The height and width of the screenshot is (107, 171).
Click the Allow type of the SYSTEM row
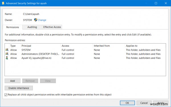click(13, 50)
